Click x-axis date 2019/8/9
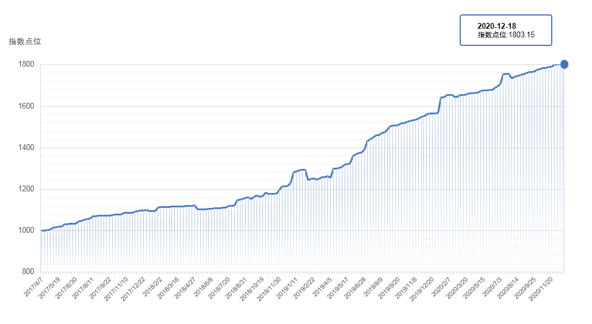The width and height of the screenshot is (592, 324). pos(373,287)
